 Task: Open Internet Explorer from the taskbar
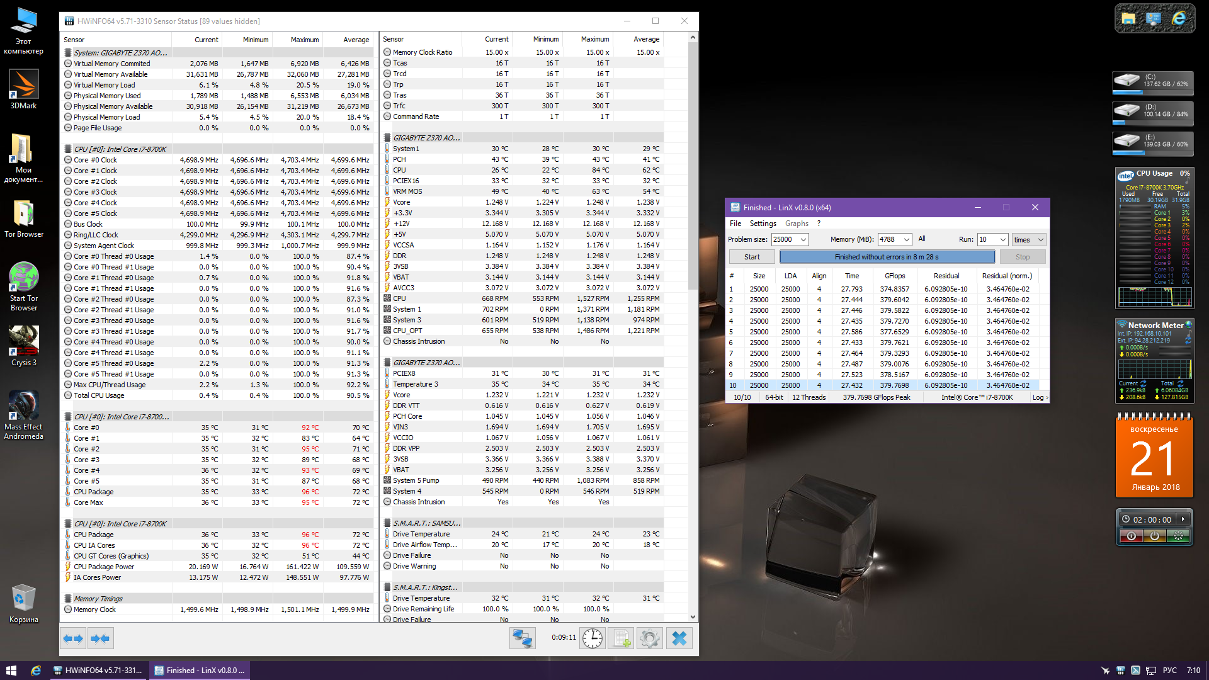click(x=36, y=671)
